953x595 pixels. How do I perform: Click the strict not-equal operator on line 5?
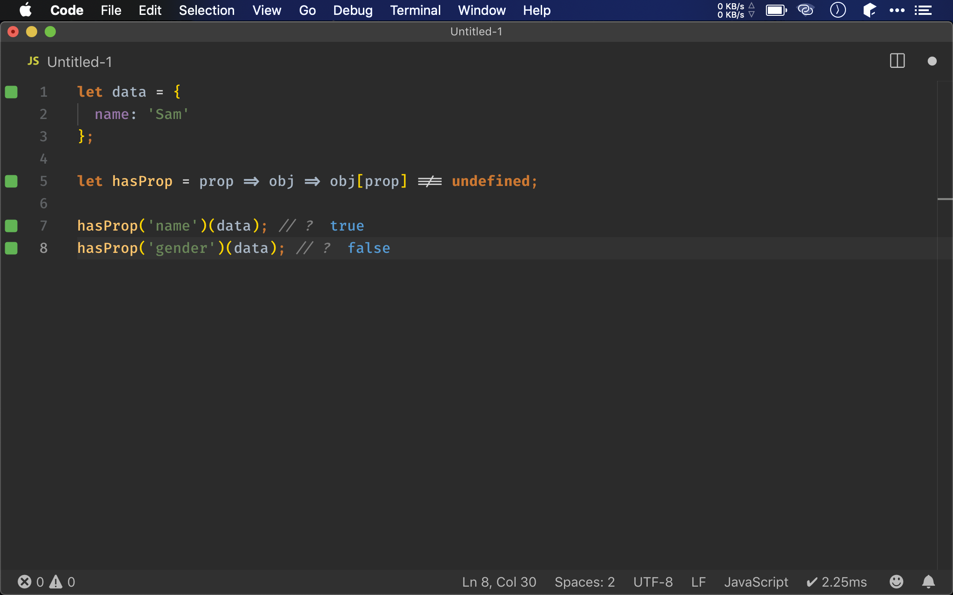click(430, 181)
